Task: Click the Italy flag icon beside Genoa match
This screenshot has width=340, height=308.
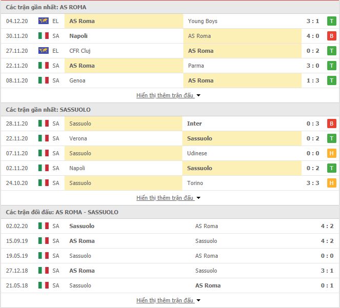Action: (44, 80)
